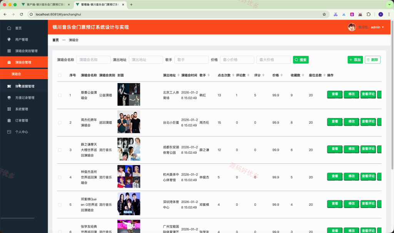Click the 添加 button
Image resolution: width=394 pixels, height=233 pixels.
pos(355,60)
